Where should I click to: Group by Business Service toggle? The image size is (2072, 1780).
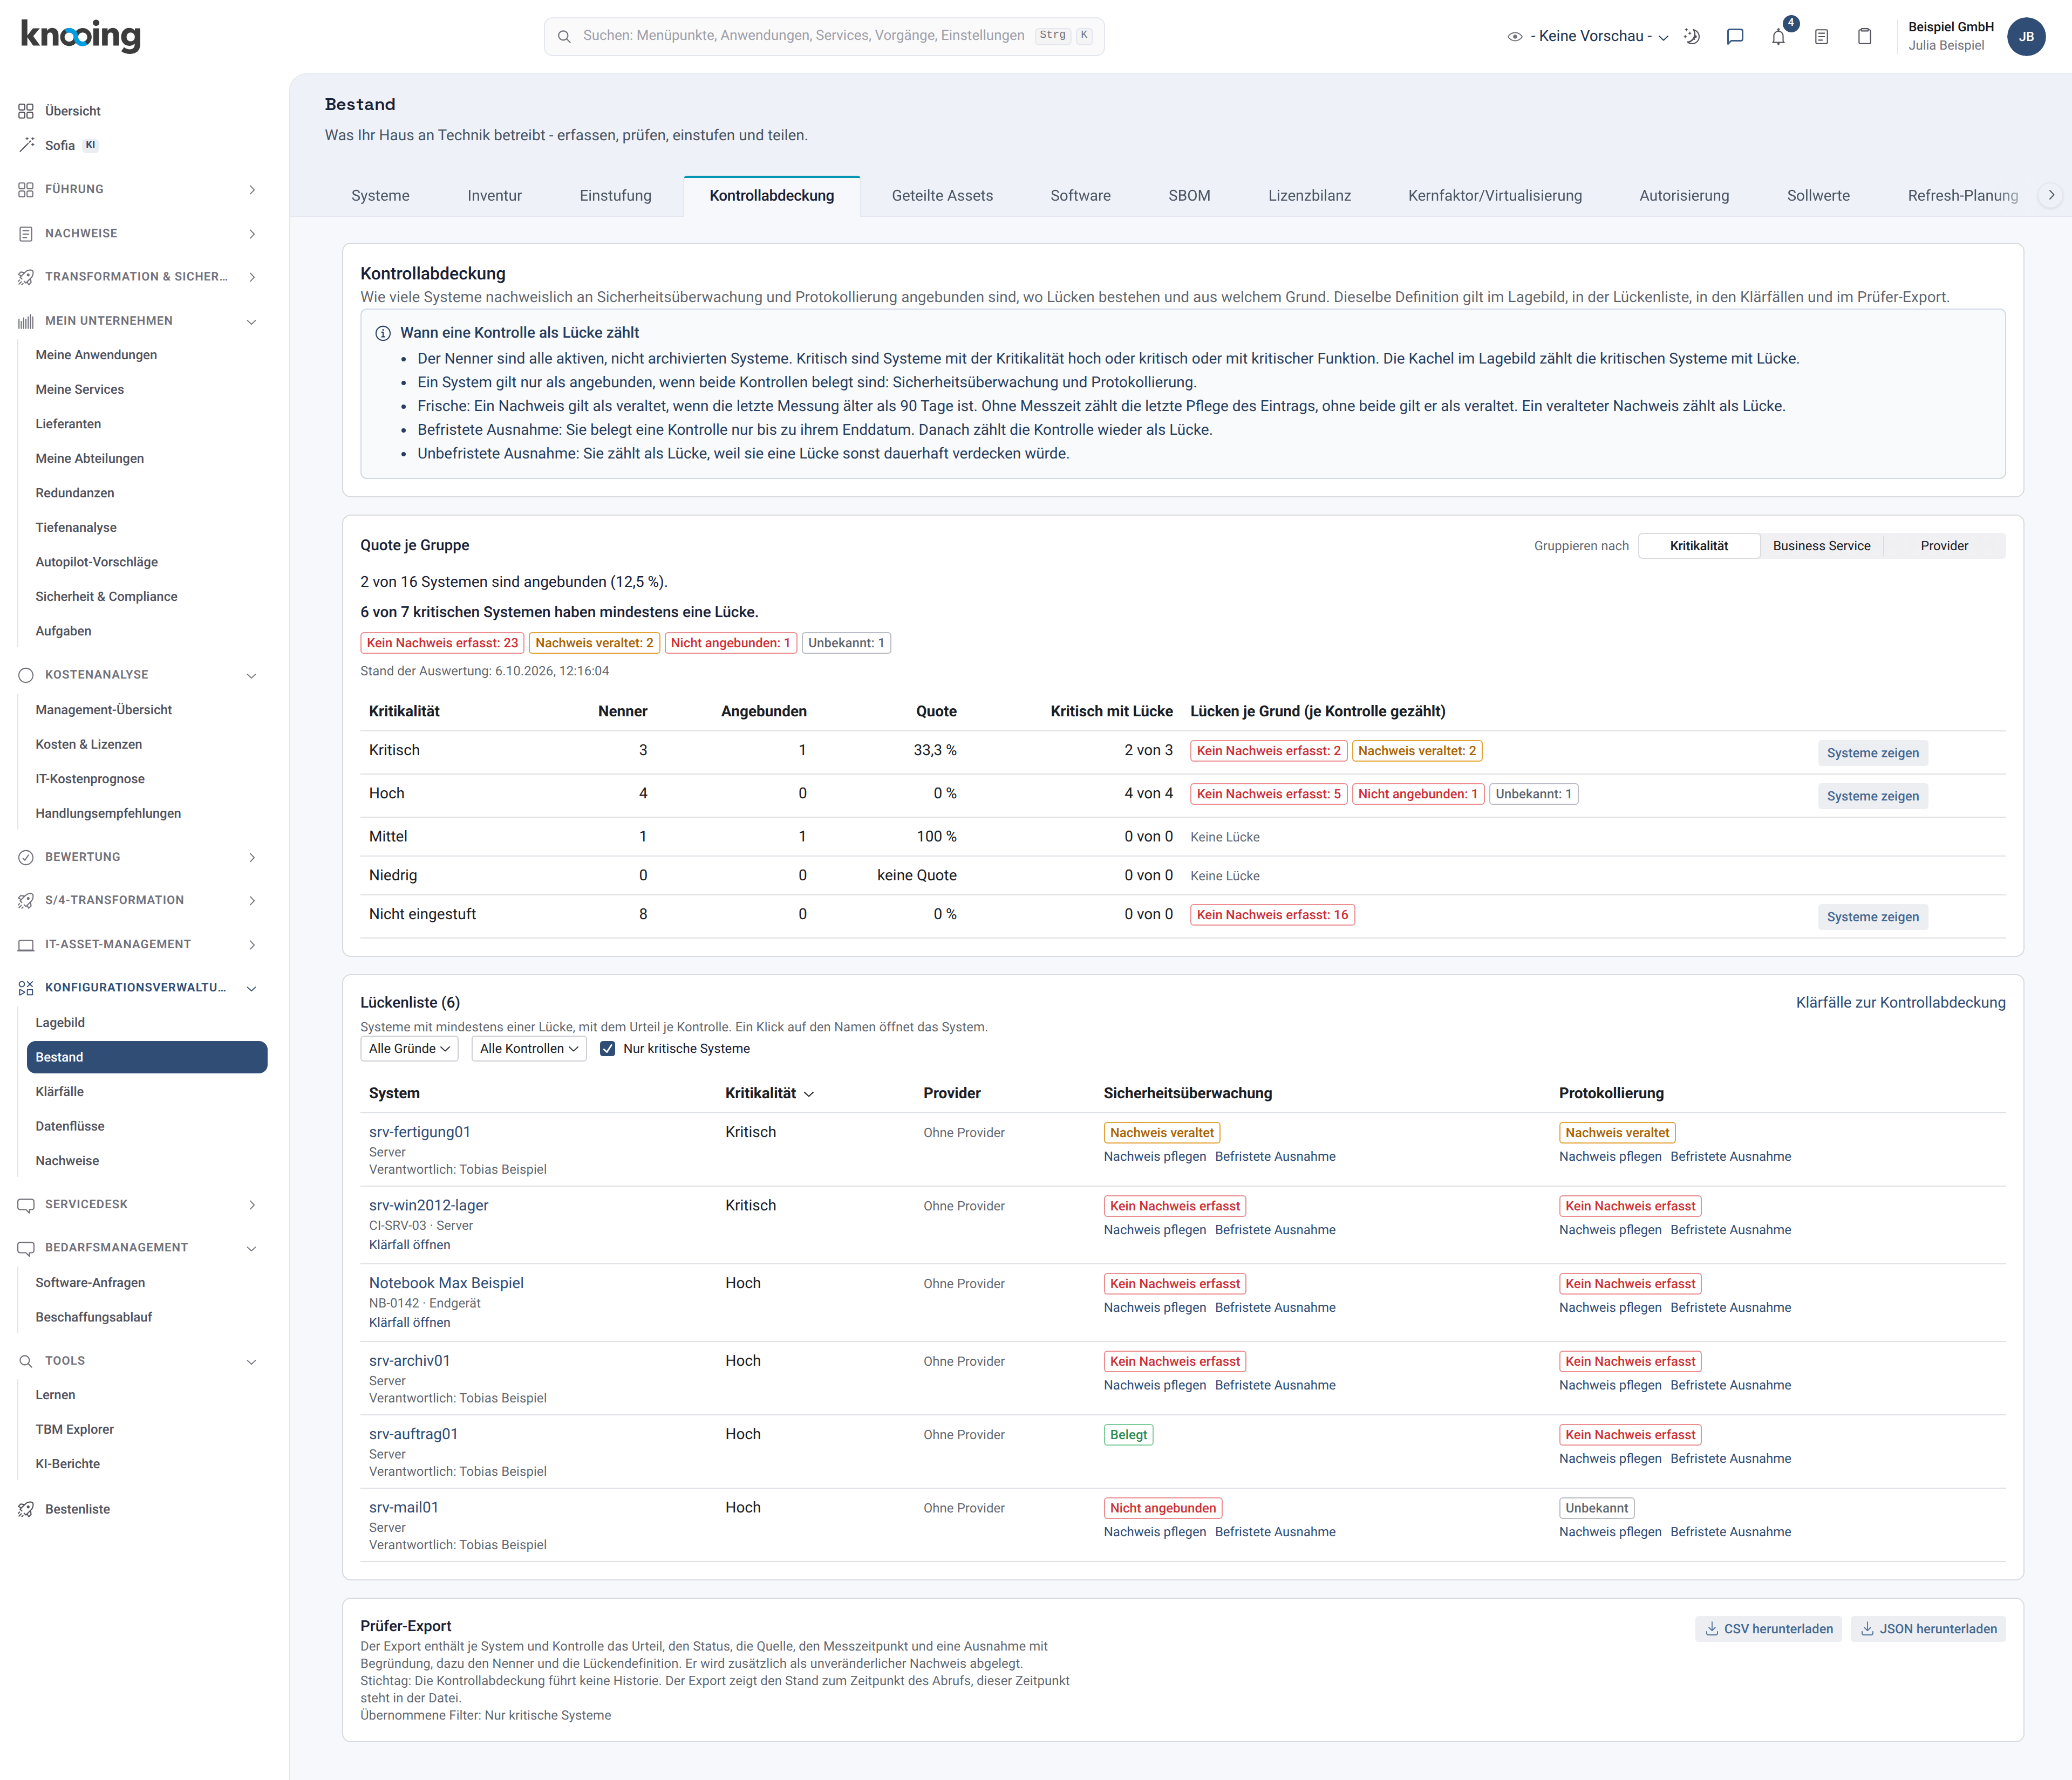pos(1821,546)
